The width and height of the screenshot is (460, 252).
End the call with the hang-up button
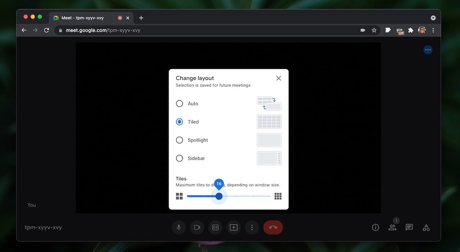(273, 227)
